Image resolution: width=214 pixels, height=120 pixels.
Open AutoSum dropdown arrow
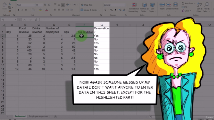coord(195,3)
